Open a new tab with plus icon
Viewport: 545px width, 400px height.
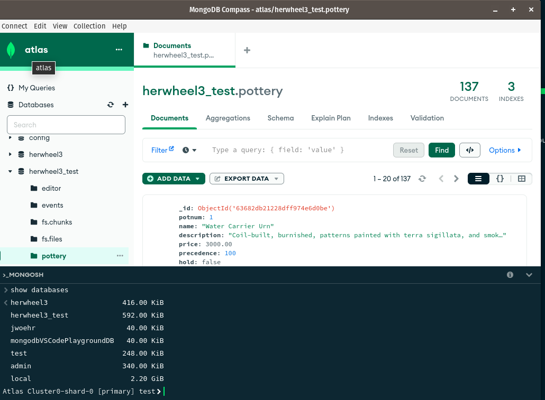[247, 50]
